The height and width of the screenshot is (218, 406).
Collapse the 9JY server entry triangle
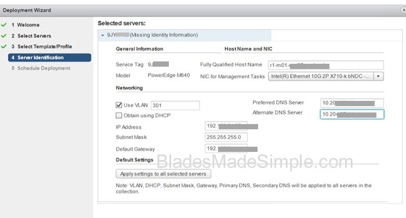tap(103, 35)
